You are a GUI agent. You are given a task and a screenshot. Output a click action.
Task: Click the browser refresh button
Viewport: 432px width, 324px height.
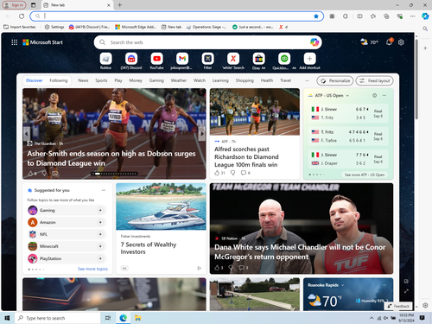[x=22, y=16]
